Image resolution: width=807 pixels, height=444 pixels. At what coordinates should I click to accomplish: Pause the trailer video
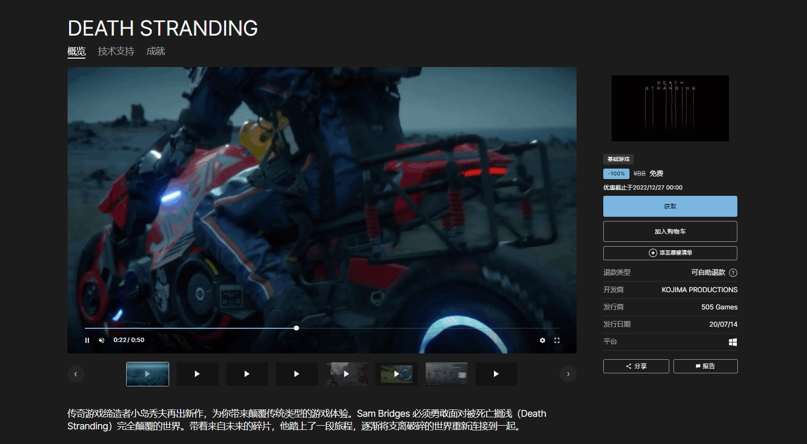click(87, 340)
